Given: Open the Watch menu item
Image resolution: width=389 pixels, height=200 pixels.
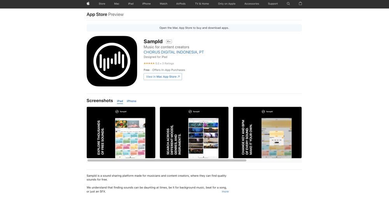Looking at the screenshot, I should click(x=163, y=4).
